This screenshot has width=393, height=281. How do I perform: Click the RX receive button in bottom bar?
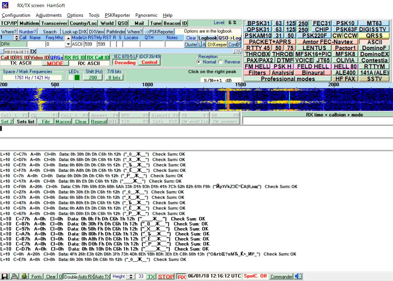[x=182, y=276]
